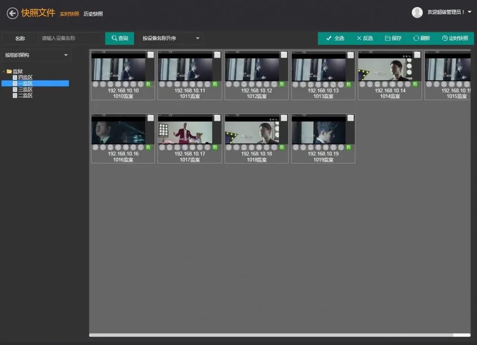Open the 按设备名称升序 sort dropdown
This screenshot has height=345, width=477.
tap(171, 38)
